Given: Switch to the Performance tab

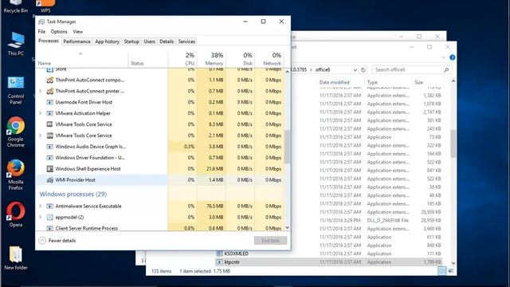Looking at the screenshot, I should click(76, 41).
